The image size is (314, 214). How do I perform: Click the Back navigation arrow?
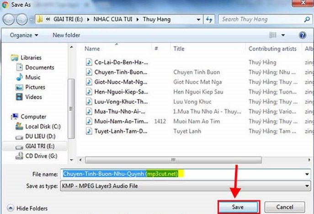point(9,20)
